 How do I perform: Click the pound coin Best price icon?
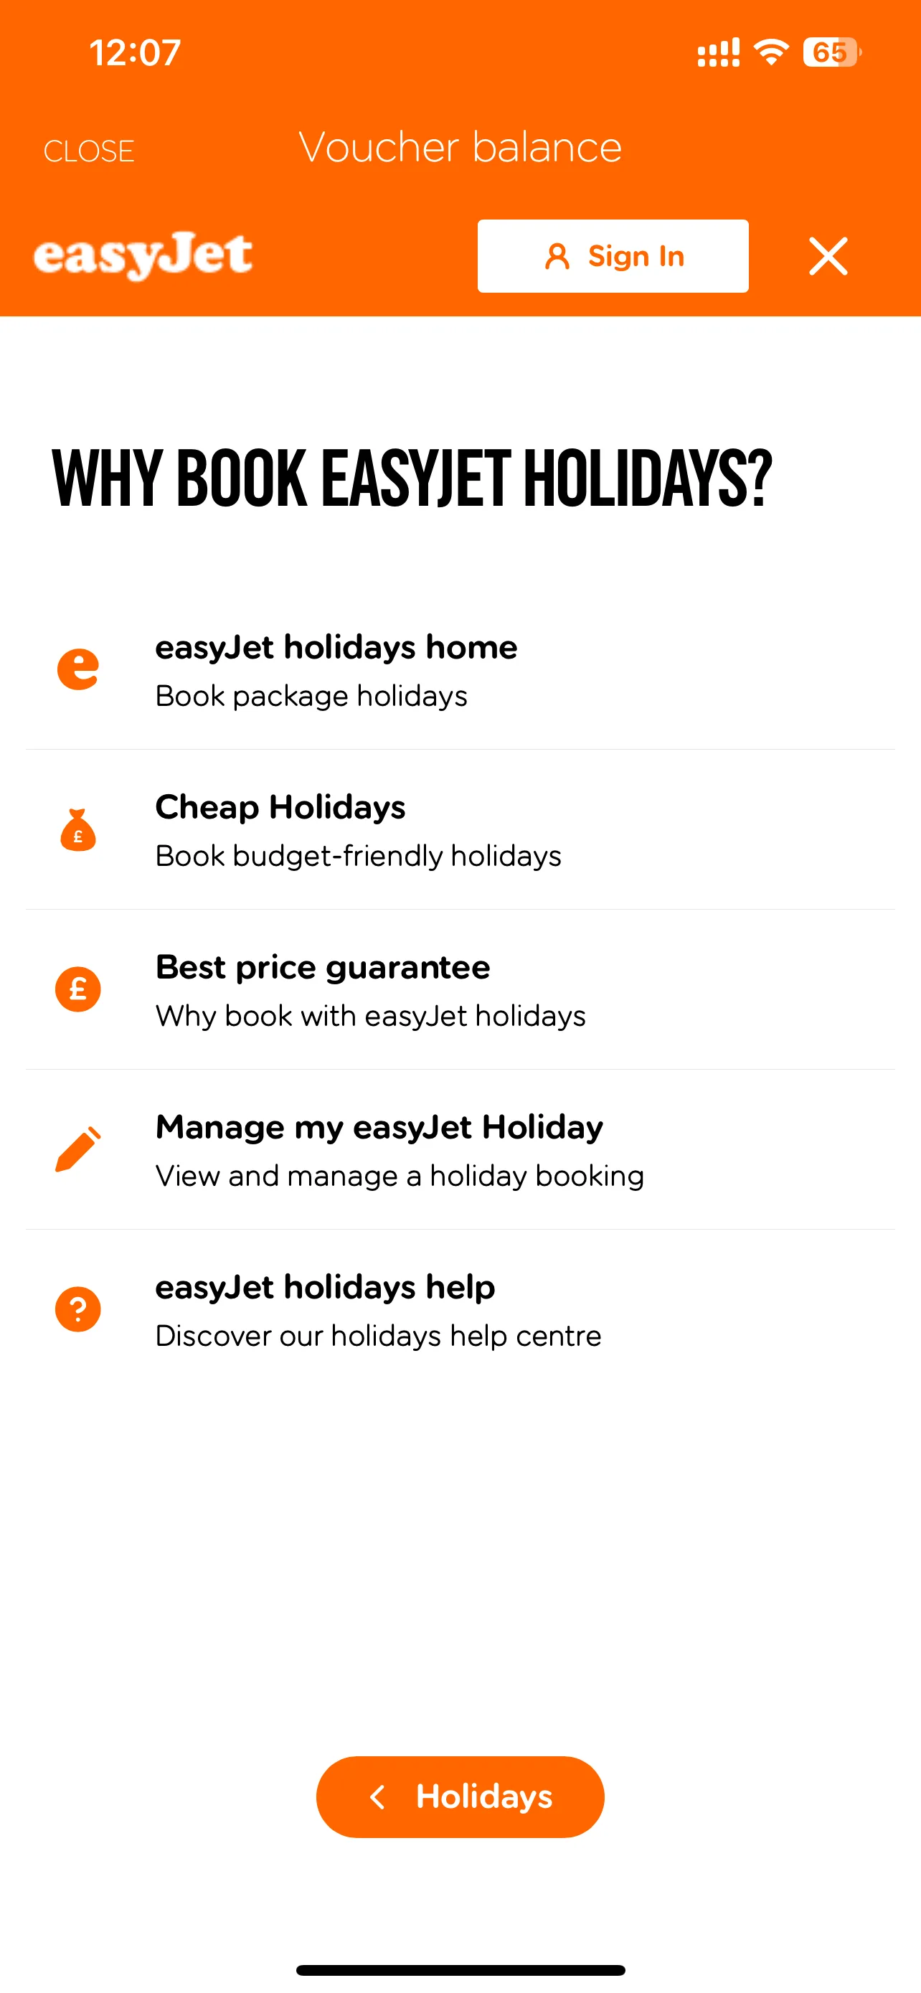[x=78, y=989]
